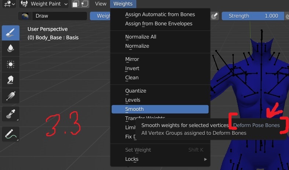Select the Sample Weight eyedropper tool
Viewport: 289px width, 170px height.
[x=11, y=114]
